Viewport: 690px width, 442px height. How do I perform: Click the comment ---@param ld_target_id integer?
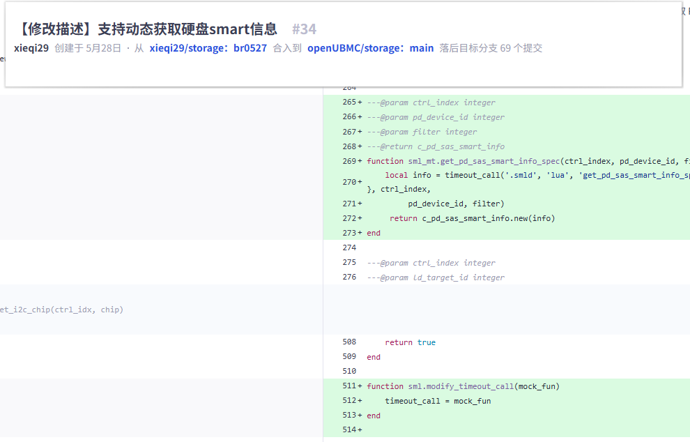click(x=436, y=277)
